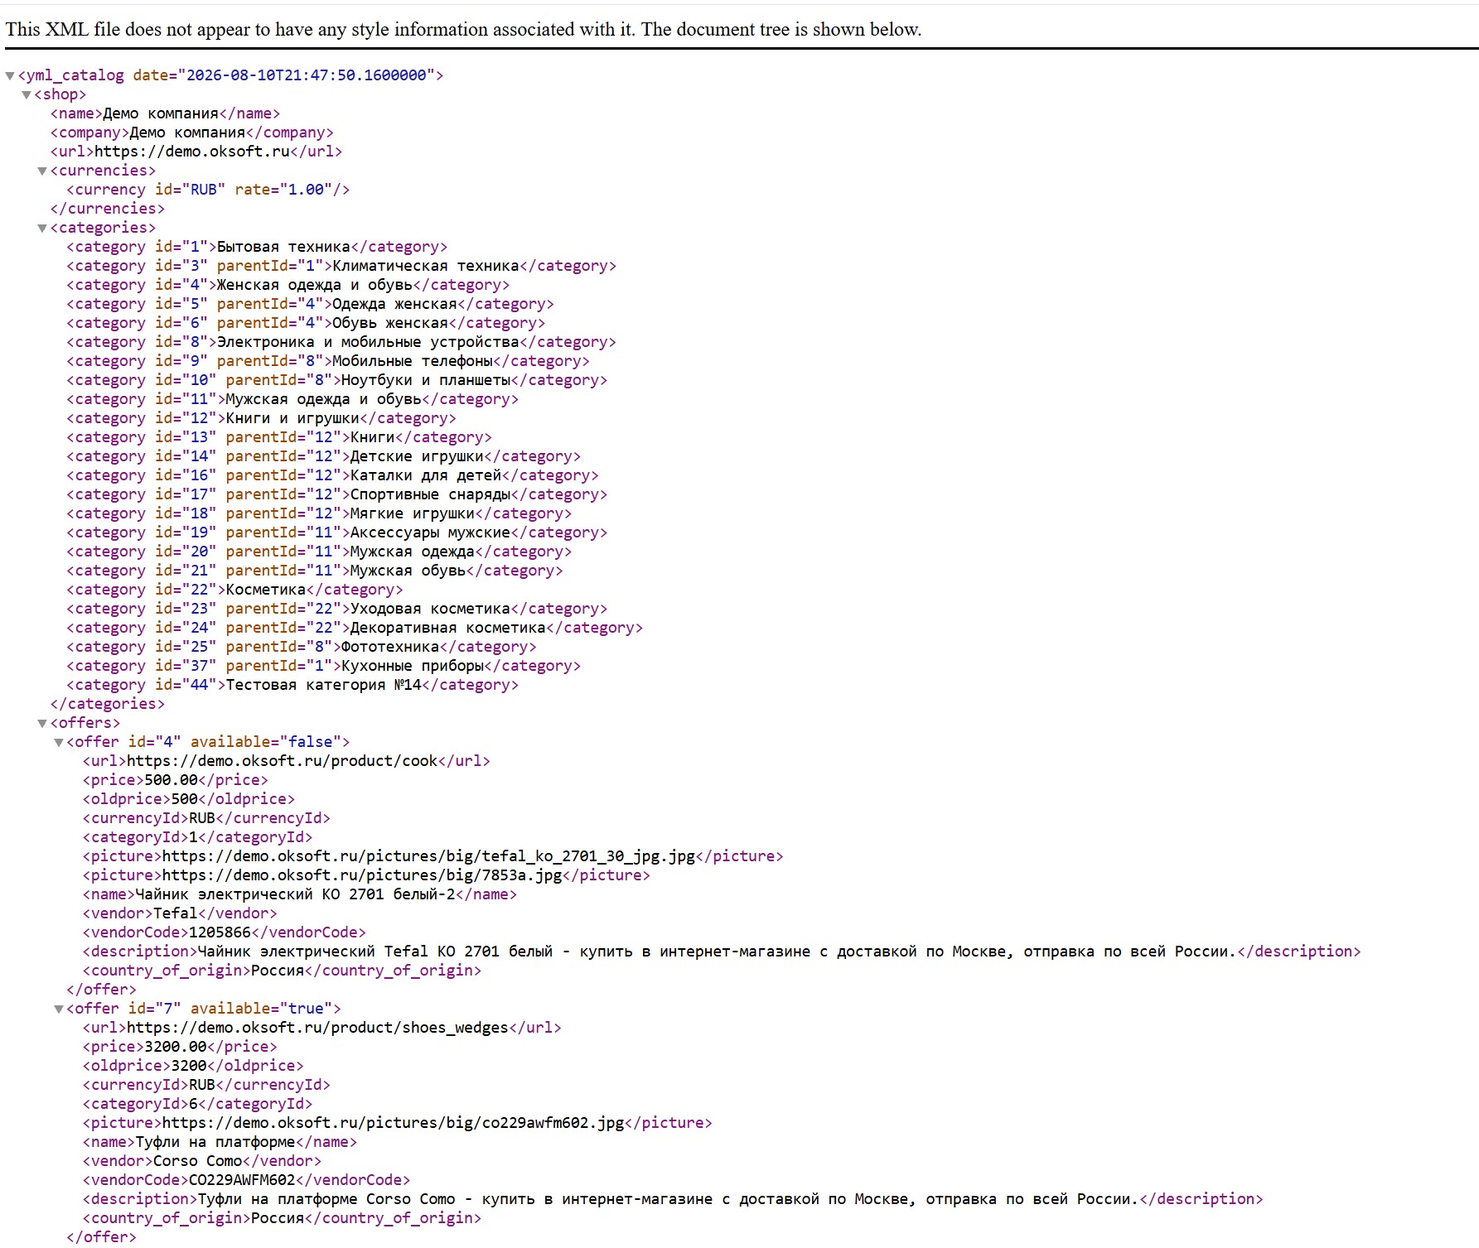Click the shop name line 'Демо компания'
1479x1248 pixels.
click(x=165, y=113)
